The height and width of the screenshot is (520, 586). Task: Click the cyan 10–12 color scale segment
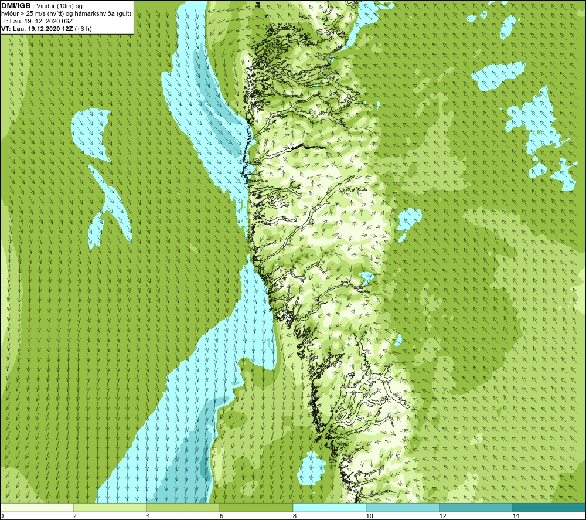[403, 507]
